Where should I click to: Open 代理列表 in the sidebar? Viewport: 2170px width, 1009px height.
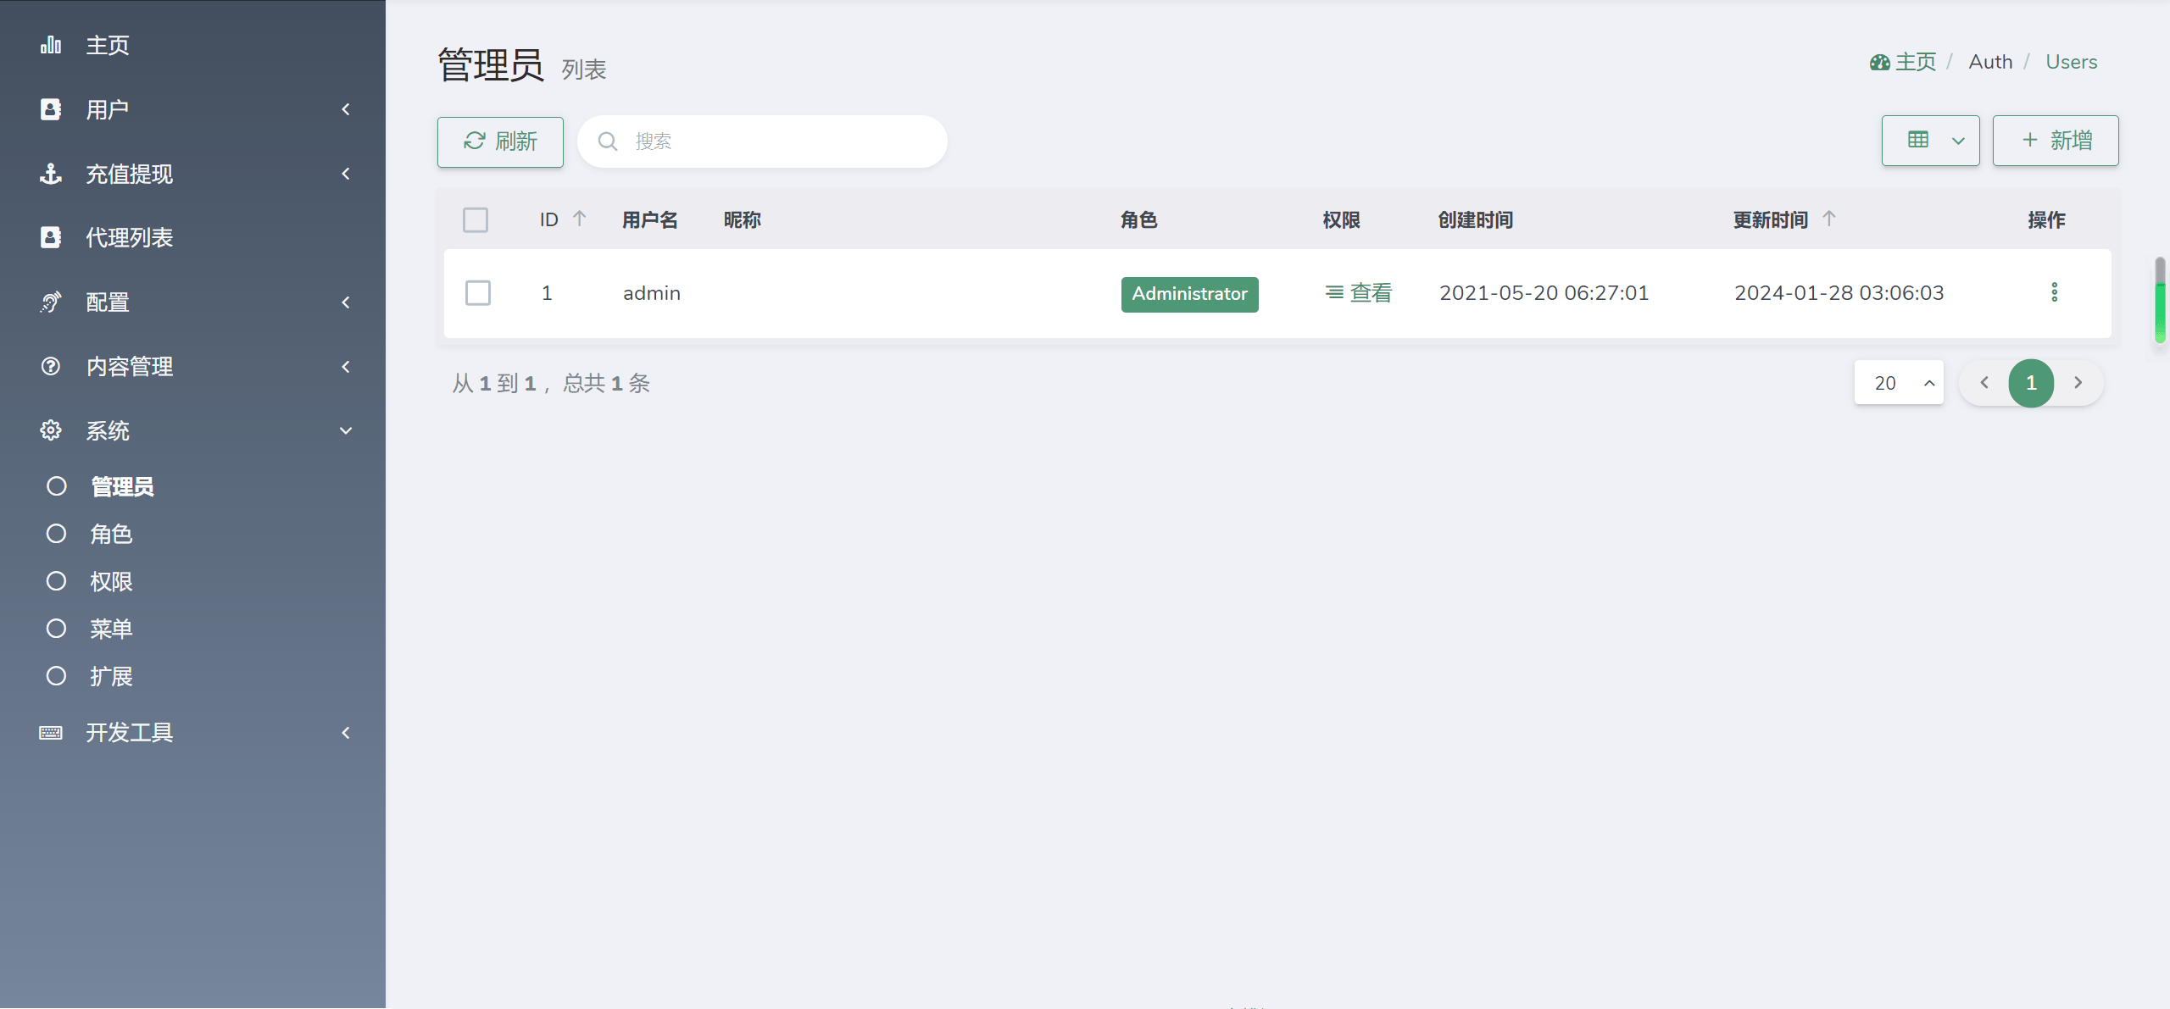[129, 237]
